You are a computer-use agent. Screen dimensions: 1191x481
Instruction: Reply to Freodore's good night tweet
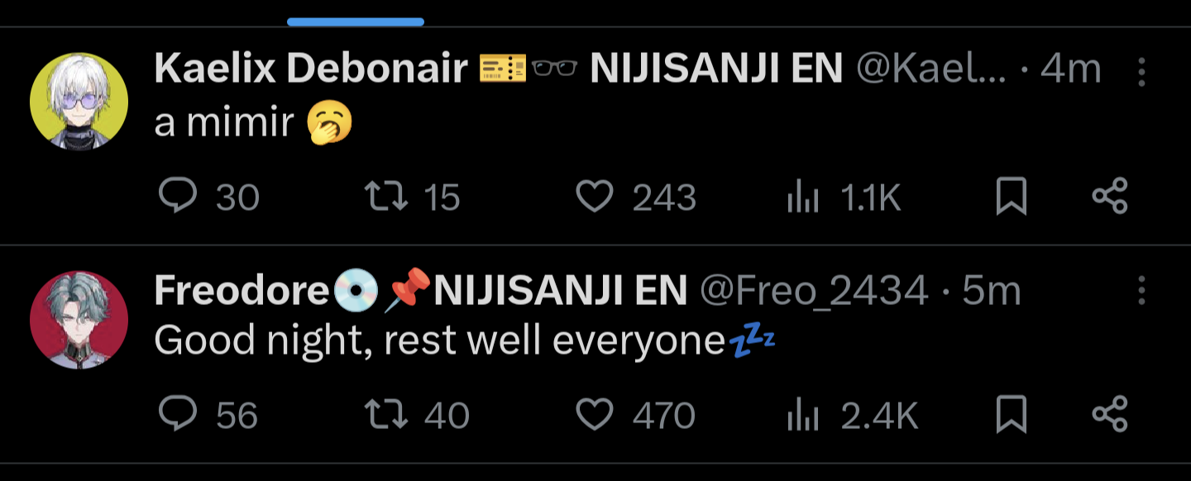click(x=208, y=415)
